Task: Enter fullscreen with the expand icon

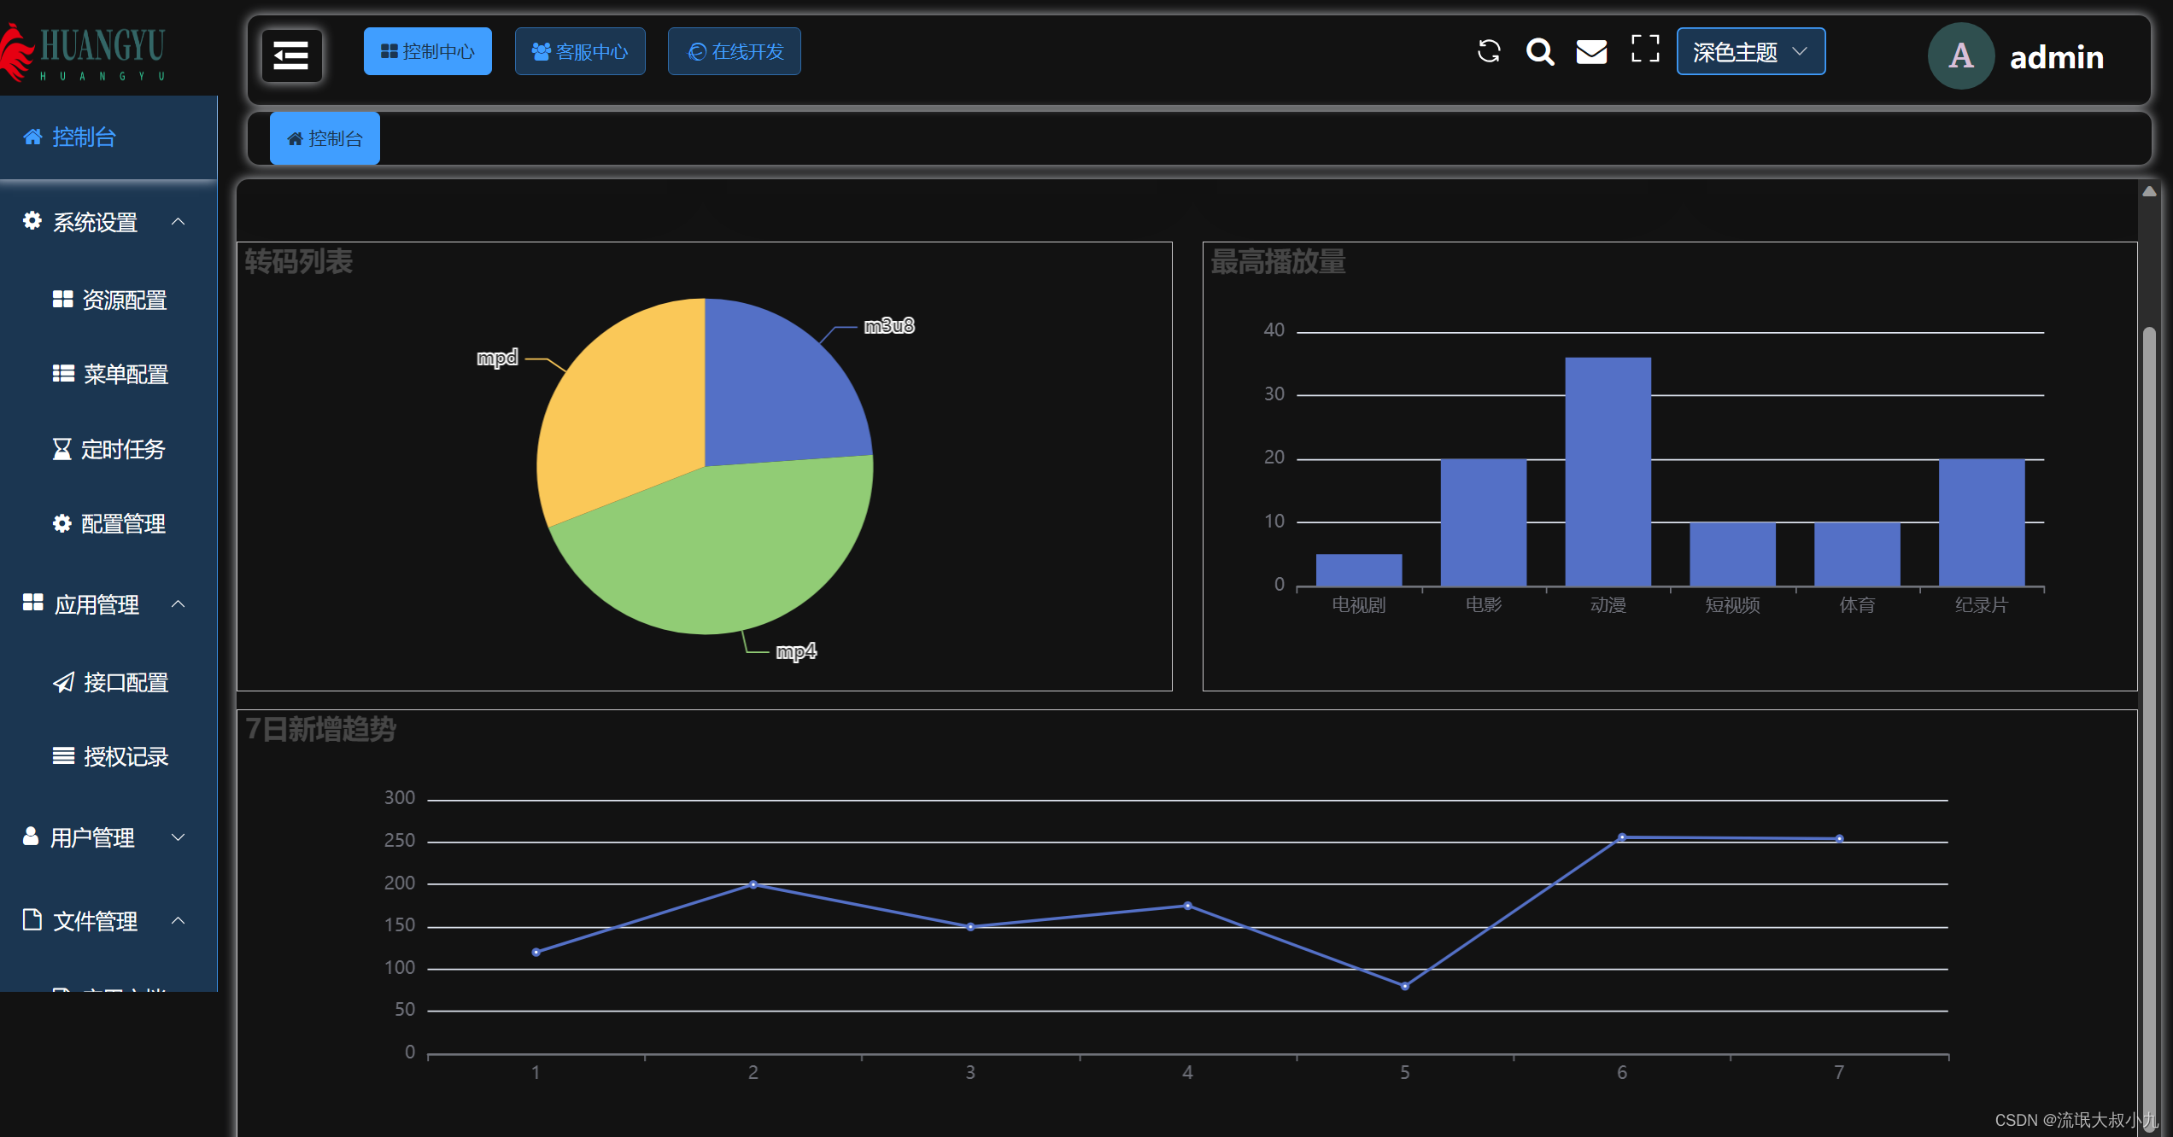Action: tap(1645, 51)
